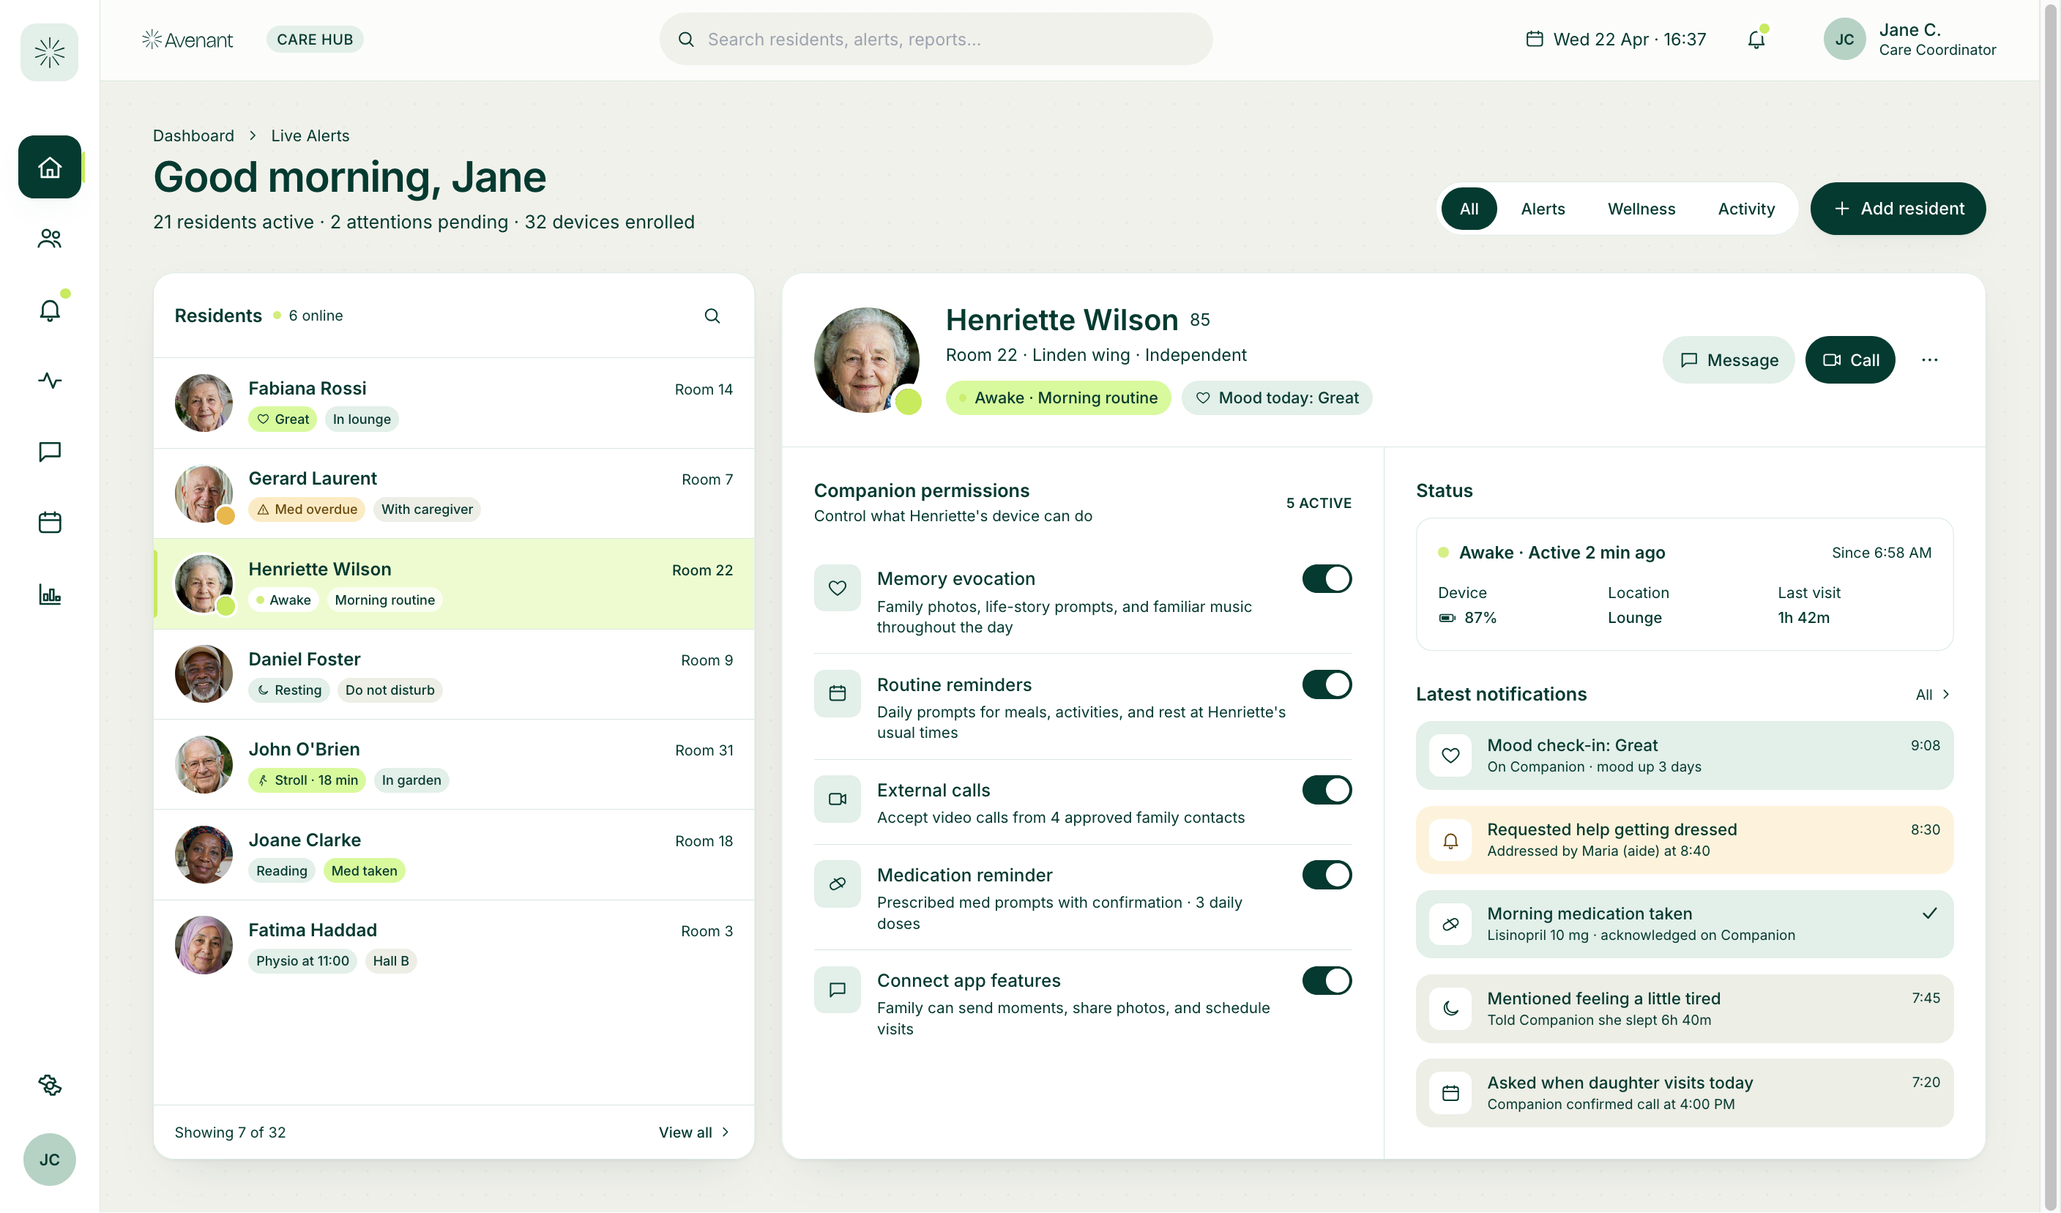Click the bell icon on help getting dressed notification
Screen dimensions: 2061x1213
coord(1450,841)
